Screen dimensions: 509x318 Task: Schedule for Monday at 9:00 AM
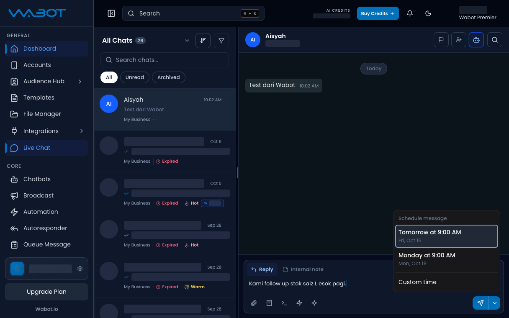[x=447, y=259]
